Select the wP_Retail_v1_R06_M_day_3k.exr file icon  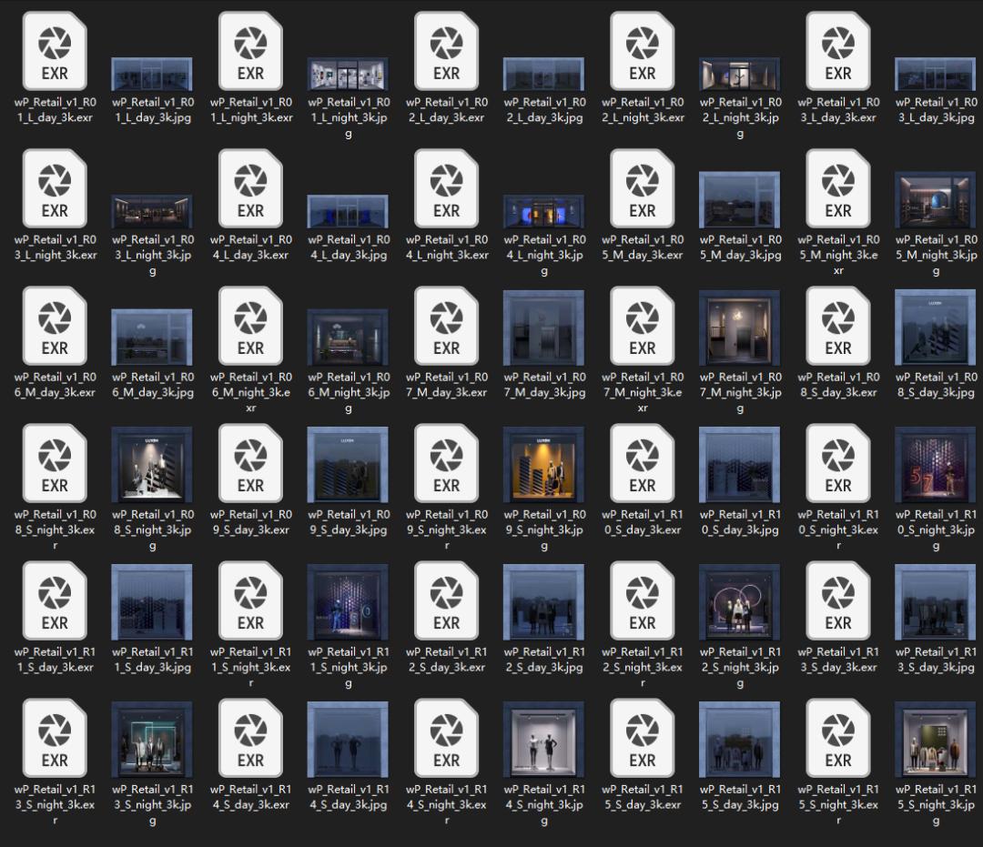click(55, 326)
